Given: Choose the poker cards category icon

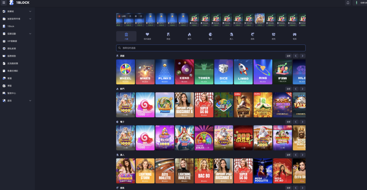Looking at the screenshot, I should point(273,34).
